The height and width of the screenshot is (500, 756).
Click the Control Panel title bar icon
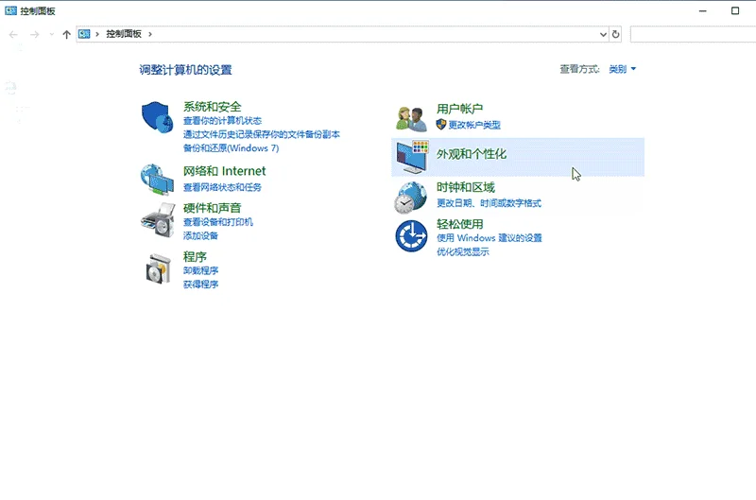tap(10, 10)
